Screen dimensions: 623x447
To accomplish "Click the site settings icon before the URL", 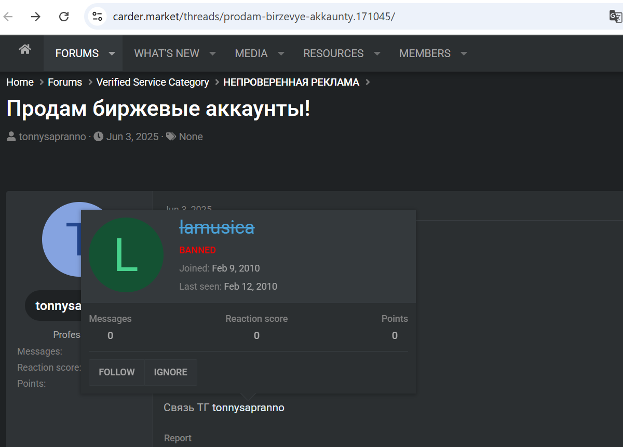I will coord(97,17).
